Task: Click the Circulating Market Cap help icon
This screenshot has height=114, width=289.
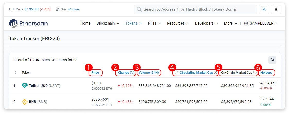Action: pyautogui.click(x=215, y=73)
